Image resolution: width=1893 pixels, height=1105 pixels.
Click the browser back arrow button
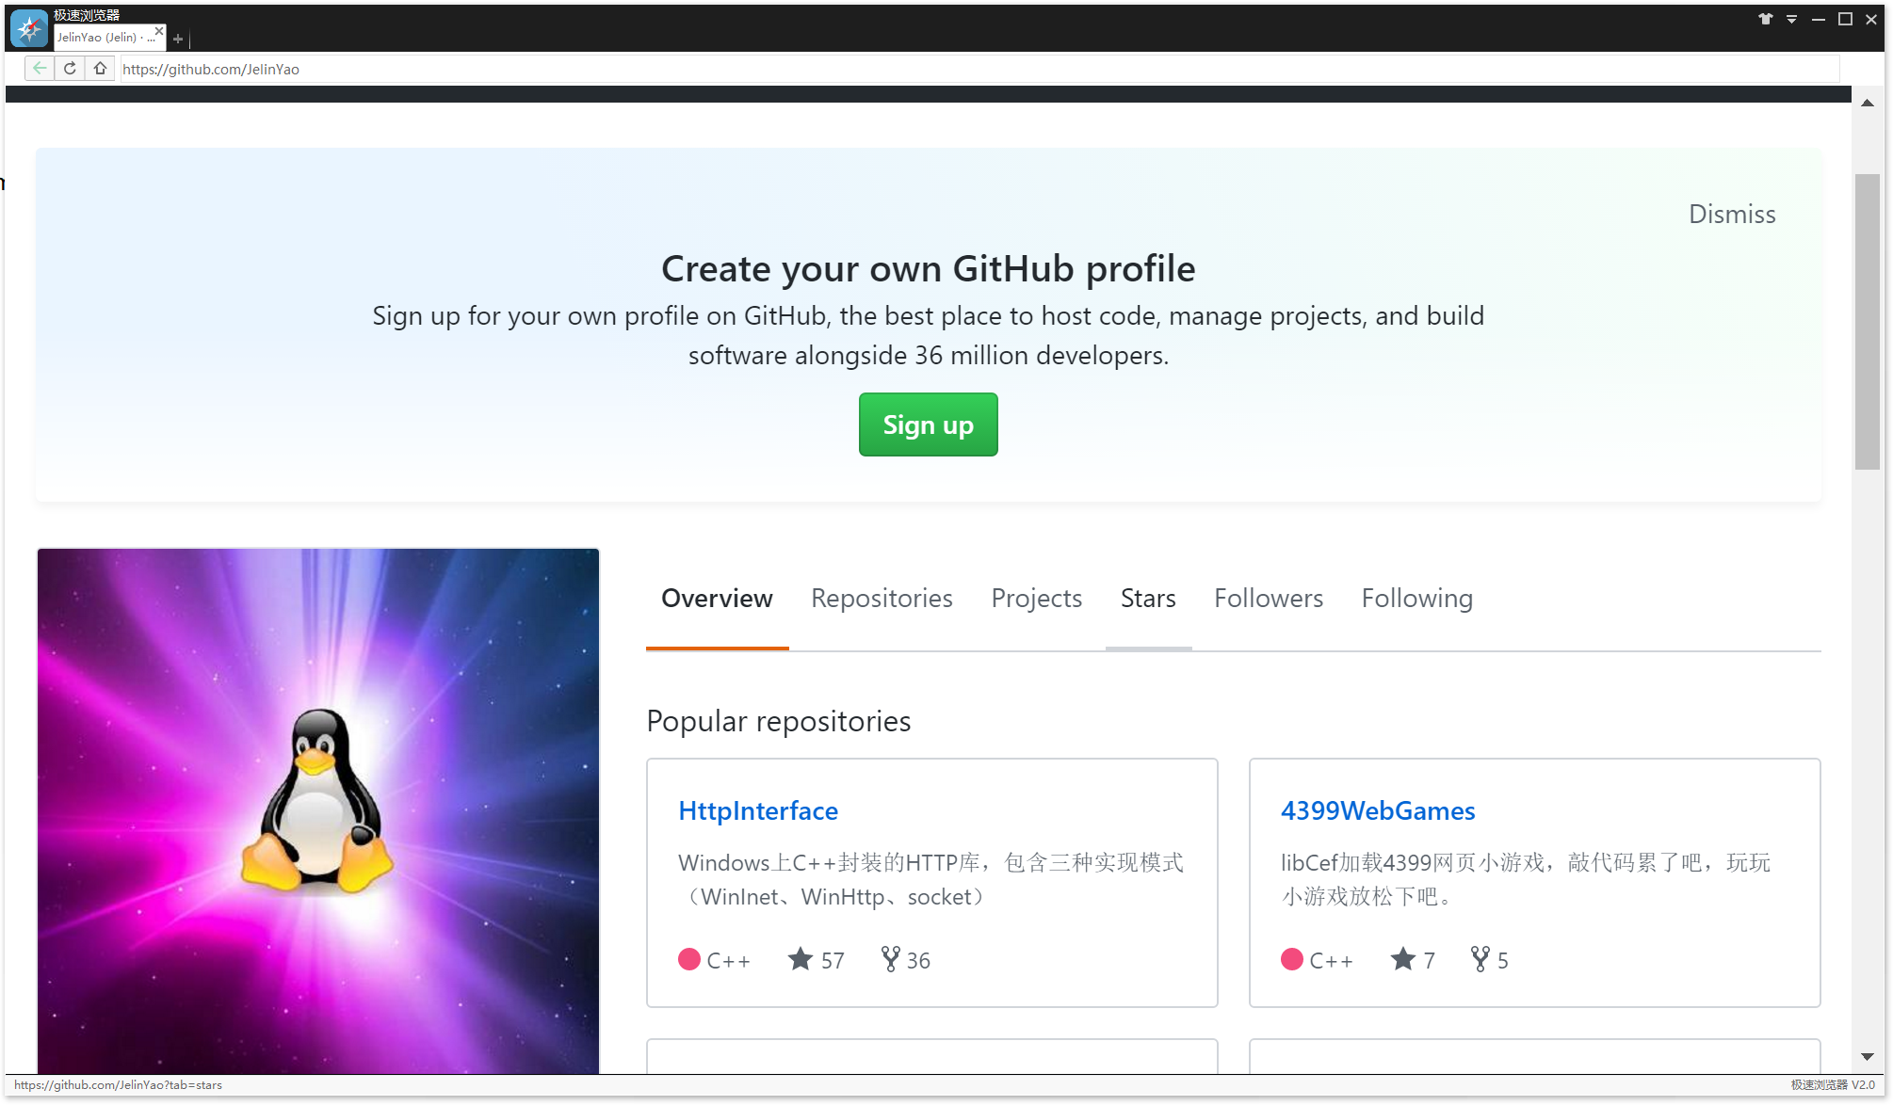point(40,69)
